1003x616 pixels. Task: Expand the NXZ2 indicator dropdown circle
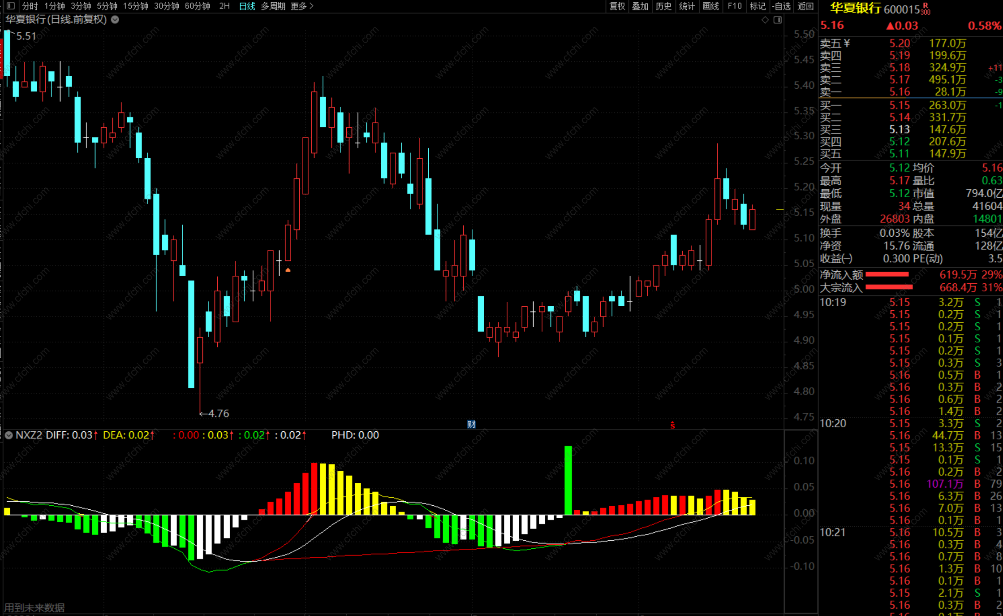pos(9,435)
